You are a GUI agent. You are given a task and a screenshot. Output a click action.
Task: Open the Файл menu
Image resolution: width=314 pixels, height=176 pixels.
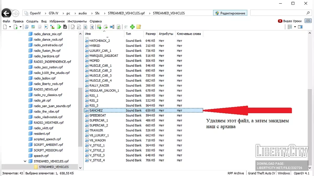point(6,21)
